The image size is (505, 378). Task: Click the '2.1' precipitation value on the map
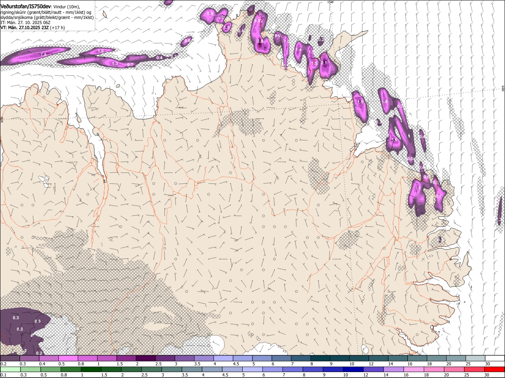[x=324, y=63]
